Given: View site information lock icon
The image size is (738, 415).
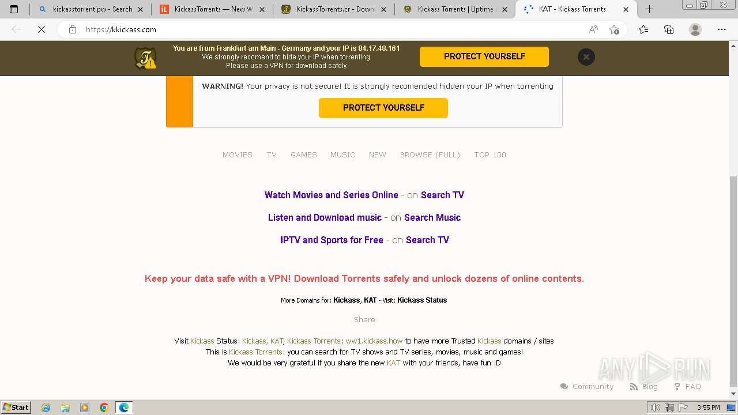Looking at the screenshot, I should point(73,29).
